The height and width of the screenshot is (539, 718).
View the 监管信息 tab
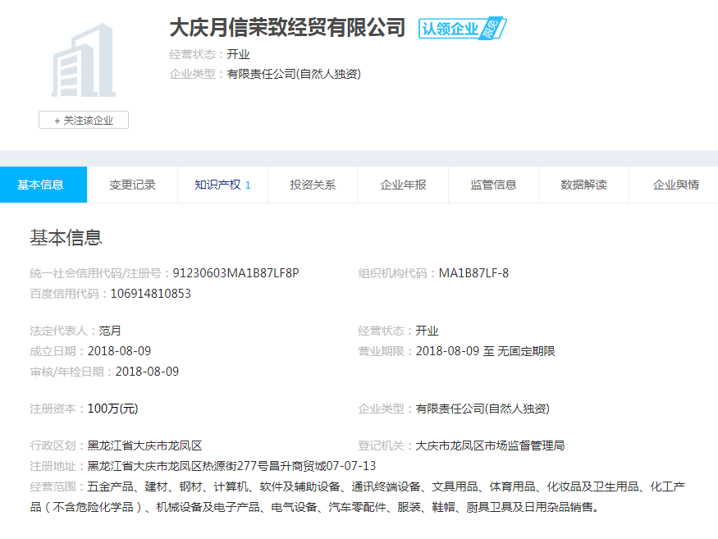493,185
